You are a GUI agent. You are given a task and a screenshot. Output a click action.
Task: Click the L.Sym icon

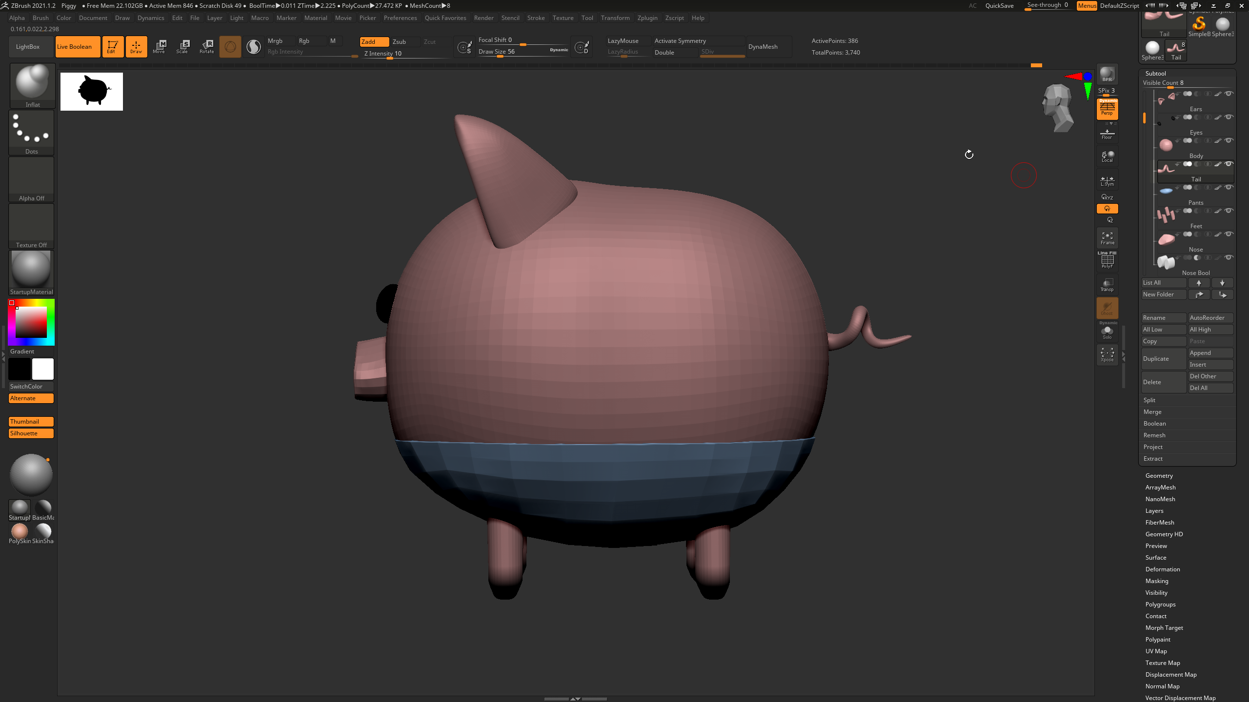[x=1107, y=180]
